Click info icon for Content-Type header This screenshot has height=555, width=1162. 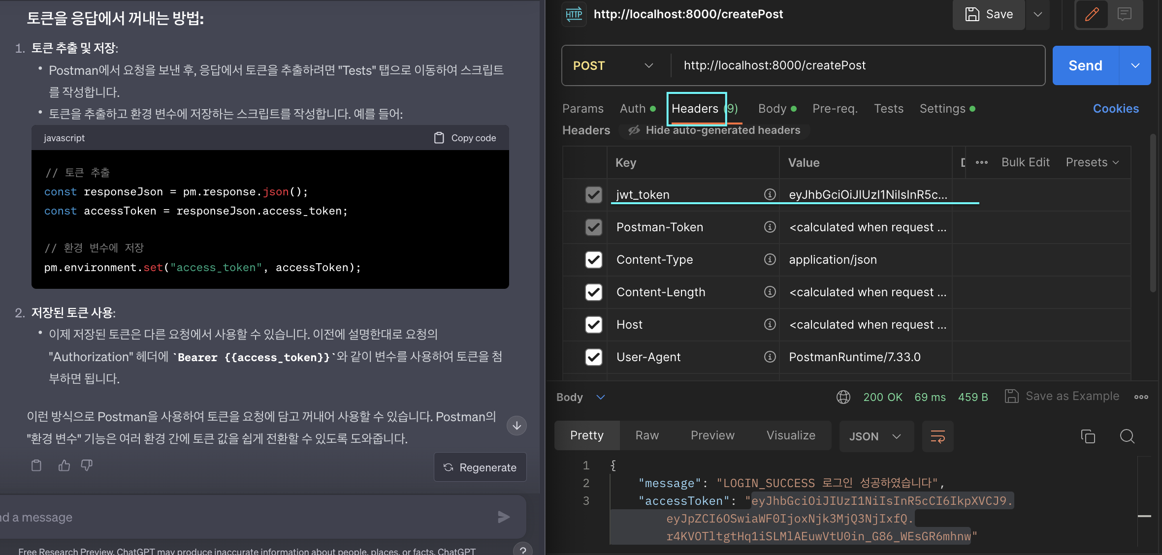click(770, 259)
